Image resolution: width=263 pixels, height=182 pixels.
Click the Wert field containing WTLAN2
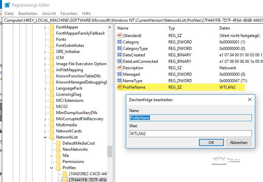point(191,133)
